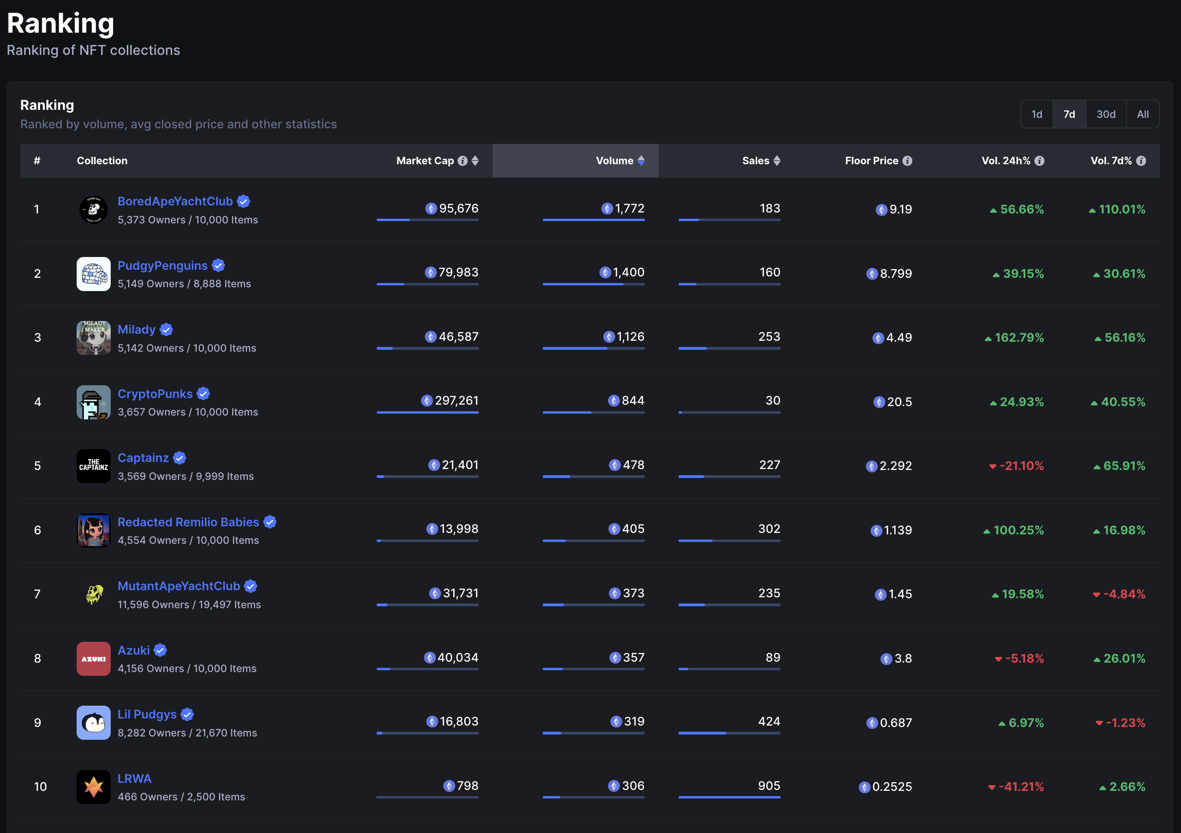
Task: Click the Floor Price info icon
Action: pyautogui.click(x=908, y=161)
